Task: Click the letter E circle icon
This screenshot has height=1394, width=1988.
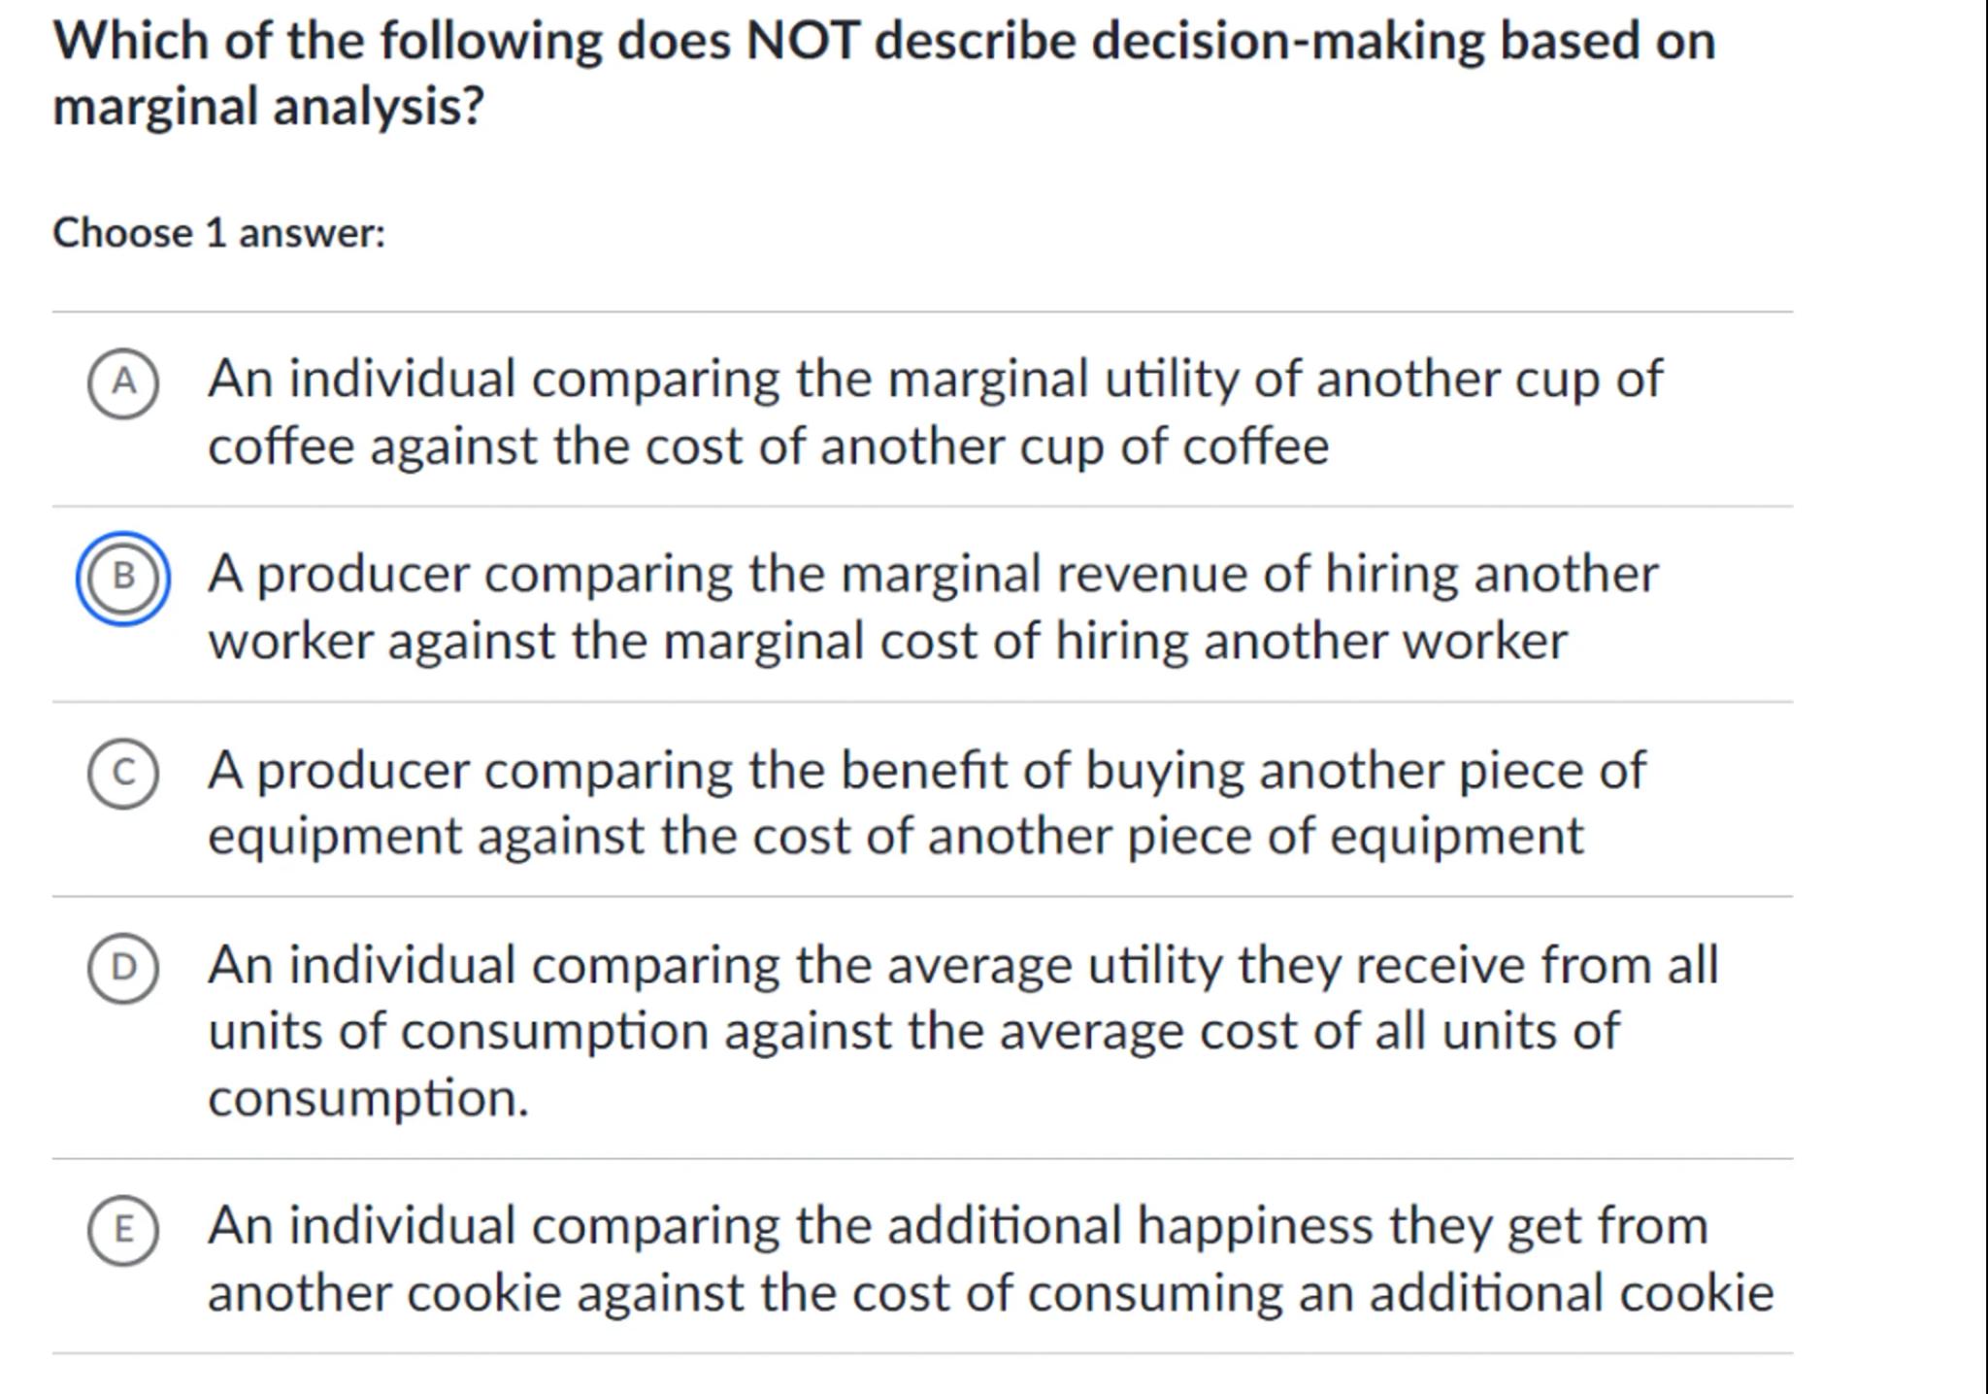Action: coord(123,1230)
